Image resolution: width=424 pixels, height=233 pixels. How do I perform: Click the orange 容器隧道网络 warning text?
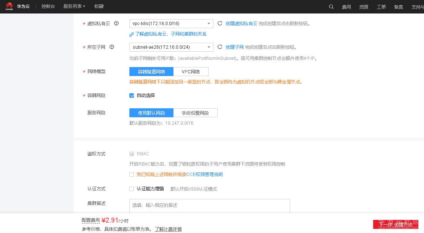216,82
